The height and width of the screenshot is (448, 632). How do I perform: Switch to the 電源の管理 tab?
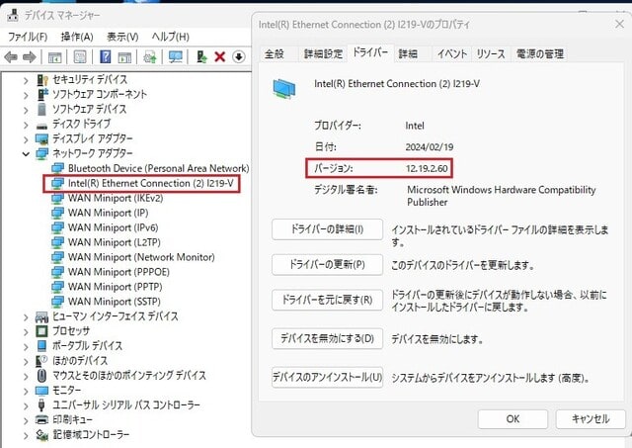pos(540,53)
